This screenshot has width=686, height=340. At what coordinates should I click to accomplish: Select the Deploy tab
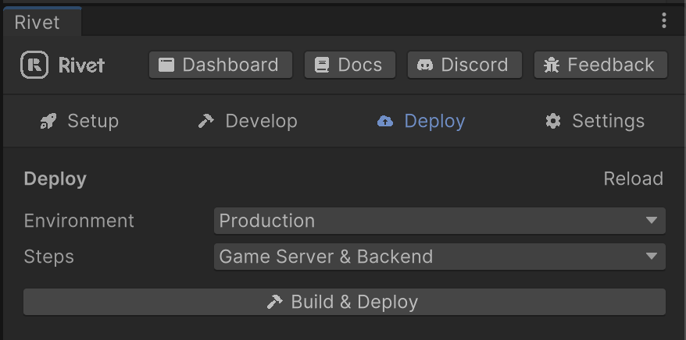(421, 121)
